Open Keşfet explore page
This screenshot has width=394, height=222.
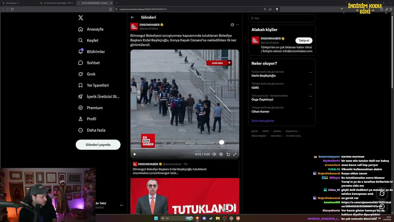(x=89, y=40)
